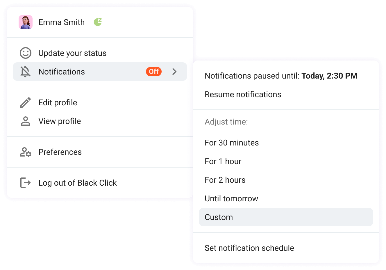Choose Log out of Black Click
This screenshot has width=386, height=270.
77,183
